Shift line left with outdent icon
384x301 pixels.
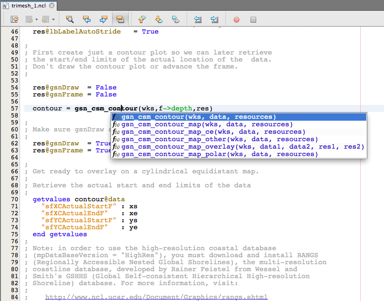point(198,20)
